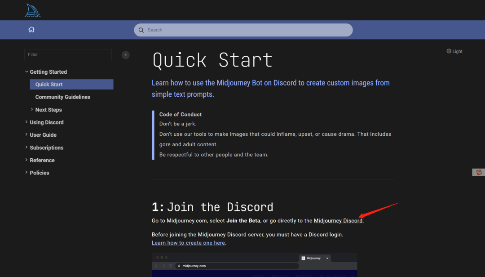The width and height of the screenshot is (485, 277).
Task: Select Quick Start in the sidebar
Action: (x=71, y=84)
